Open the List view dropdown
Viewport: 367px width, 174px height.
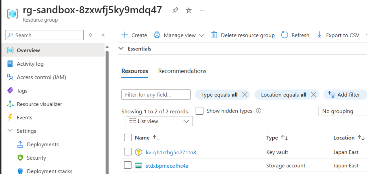159,121
